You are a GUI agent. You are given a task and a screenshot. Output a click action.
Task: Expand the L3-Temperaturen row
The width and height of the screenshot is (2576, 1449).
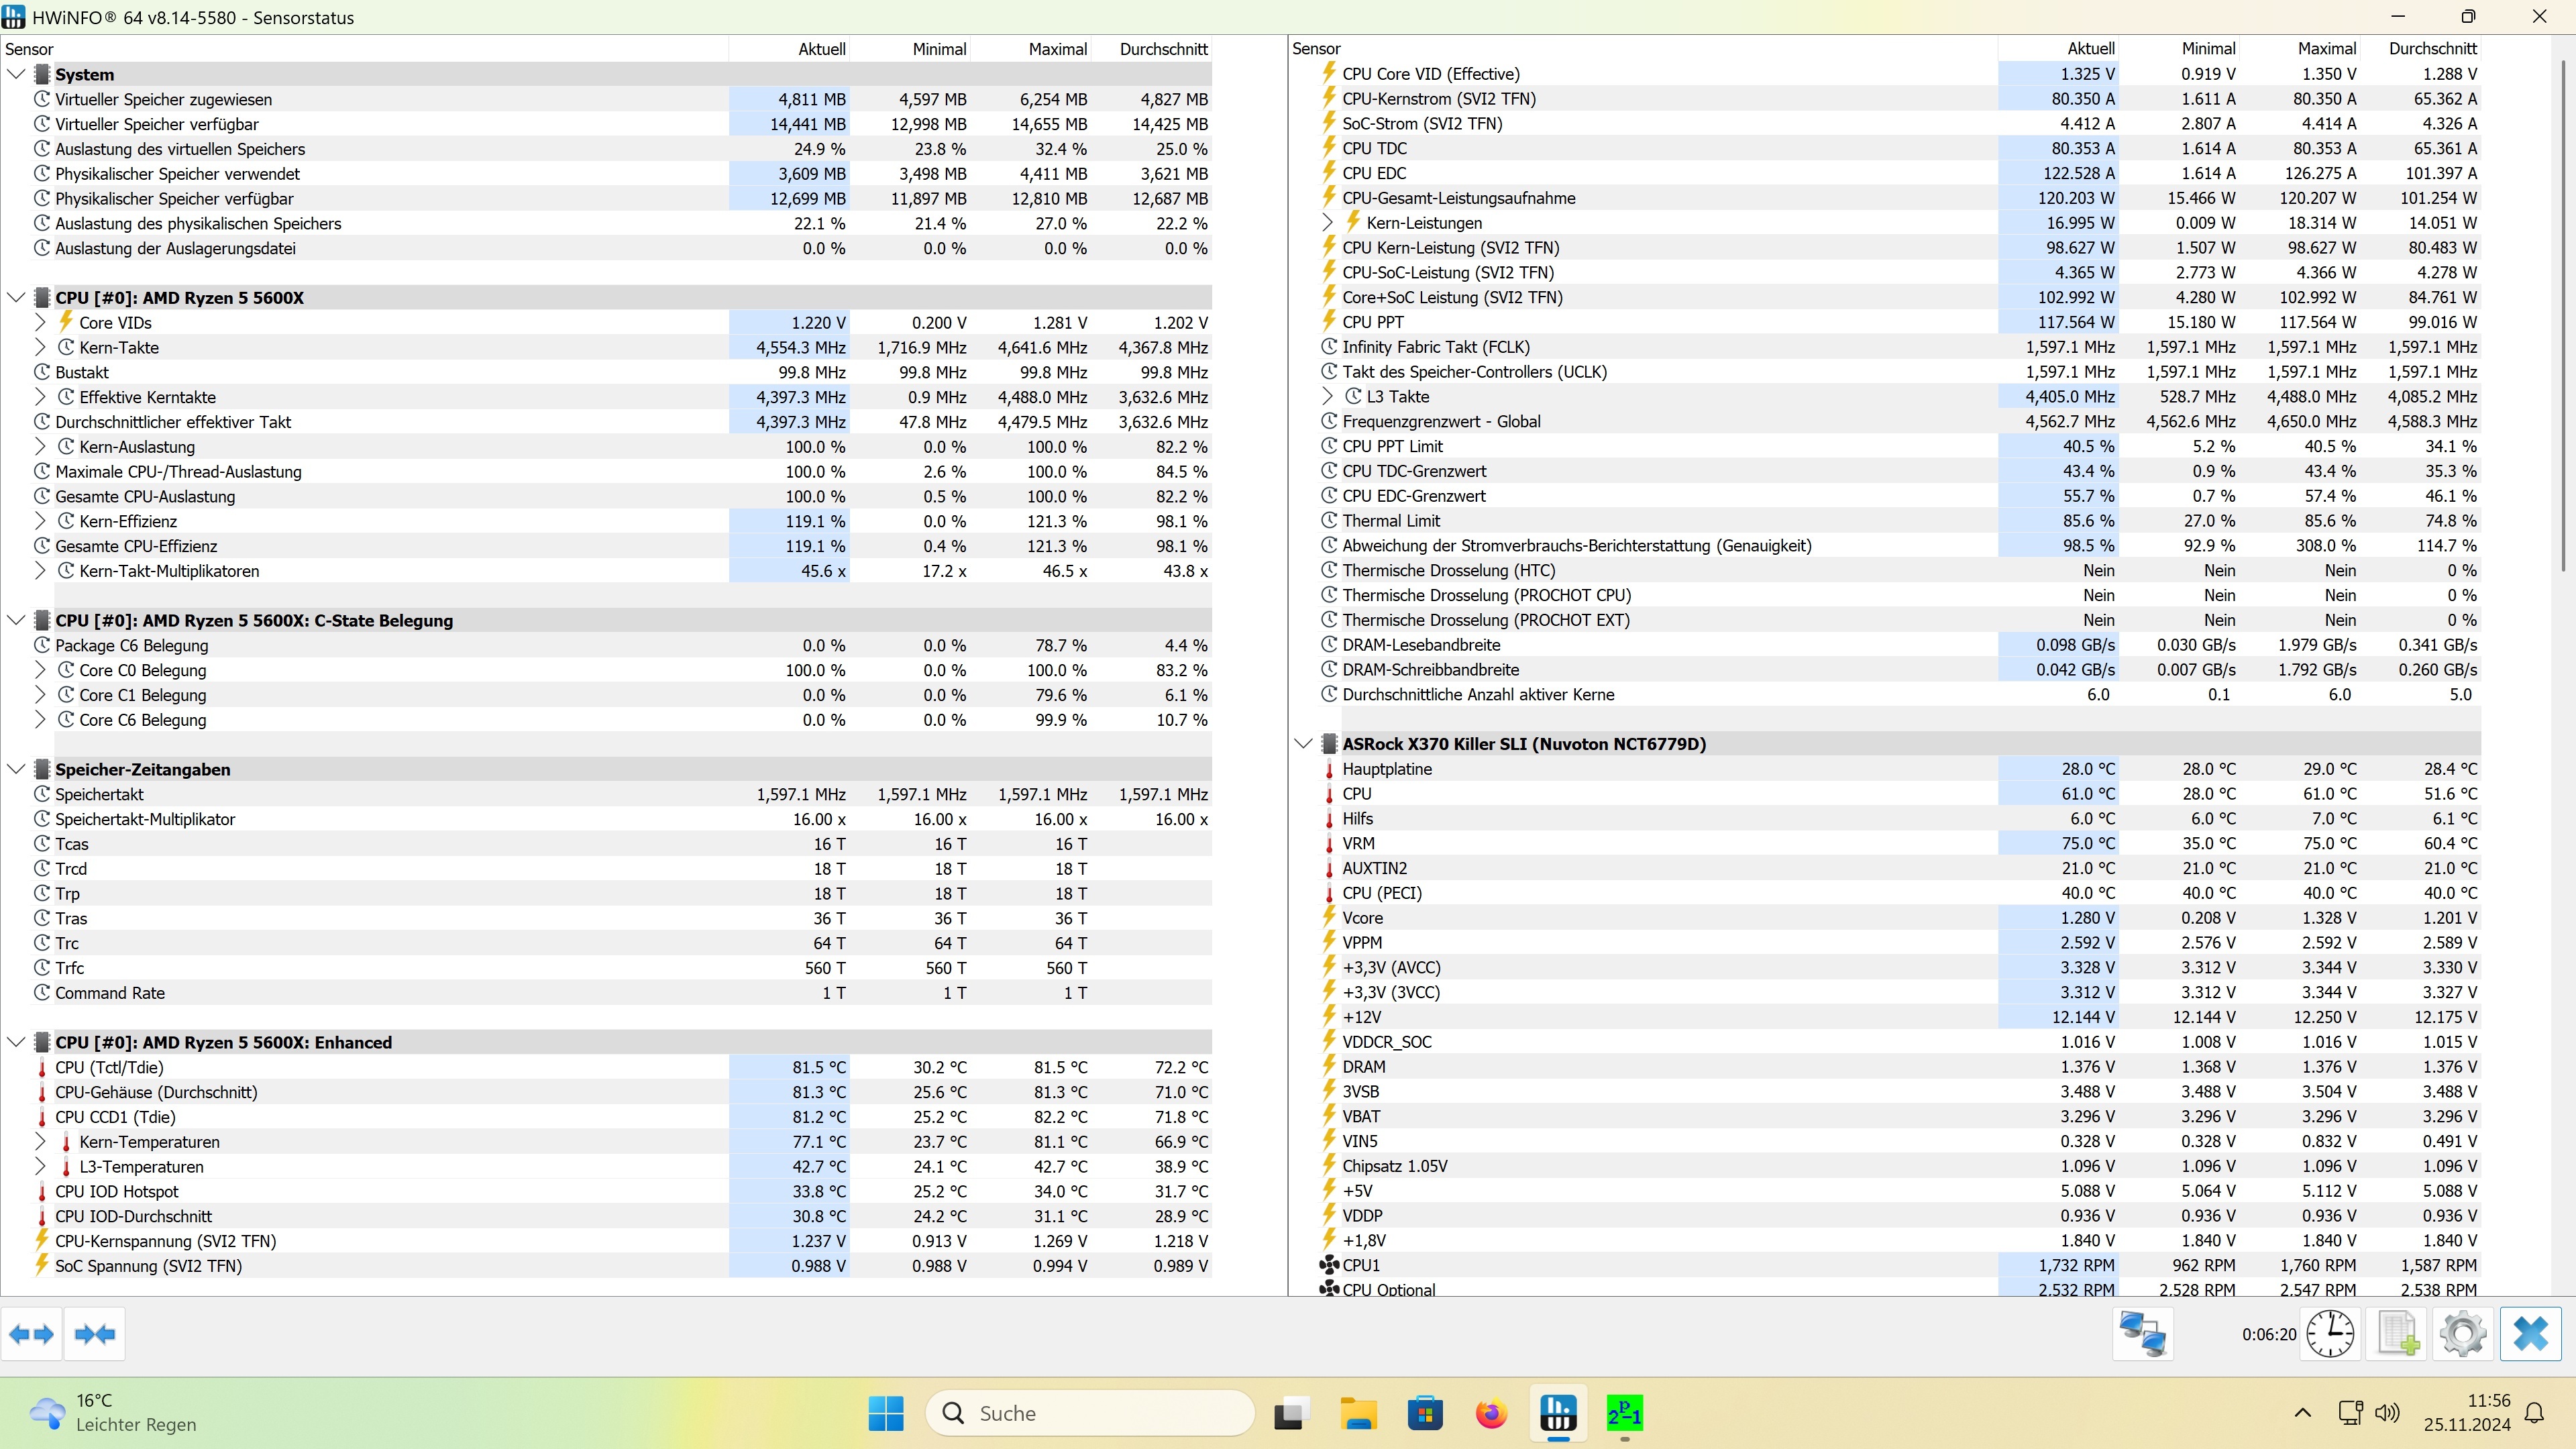40,1166
